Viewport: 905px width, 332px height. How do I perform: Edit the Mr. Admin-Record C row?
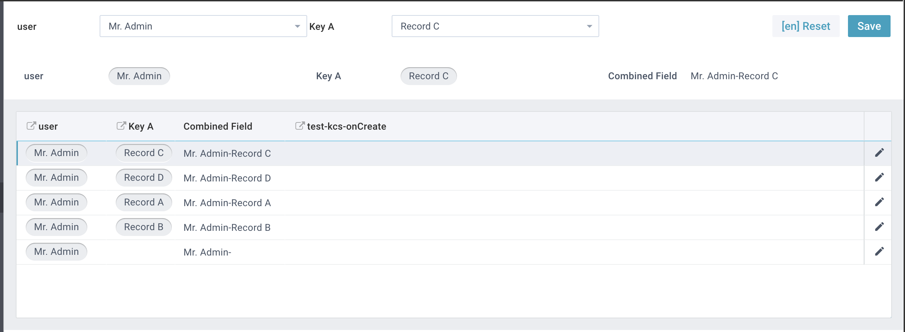click(x=879, y=152)
